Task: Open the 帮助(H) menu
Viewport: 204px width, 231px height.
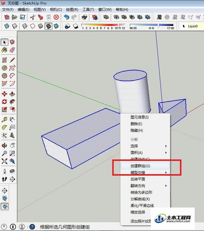Action: (122, 10)
